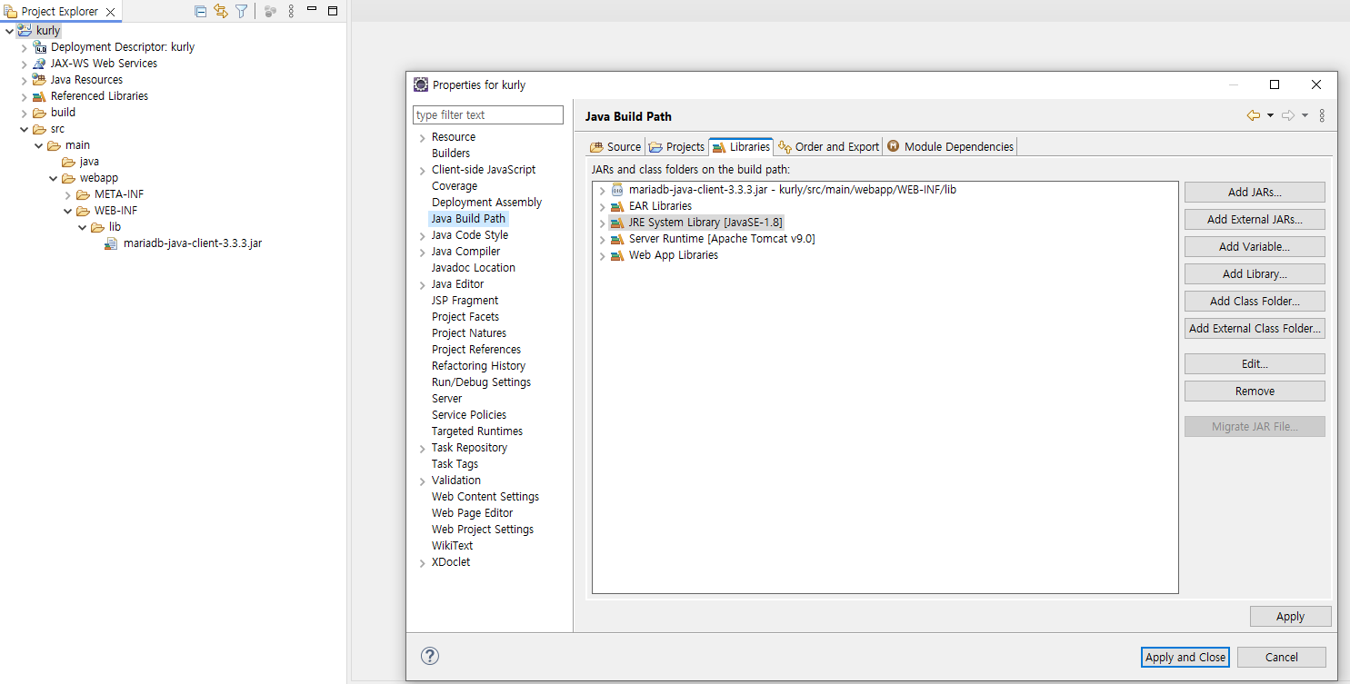This screenshot has height=684, width=1350.
Task: Collapse All in Project Explorer toolbar
Action: point(200,11)
